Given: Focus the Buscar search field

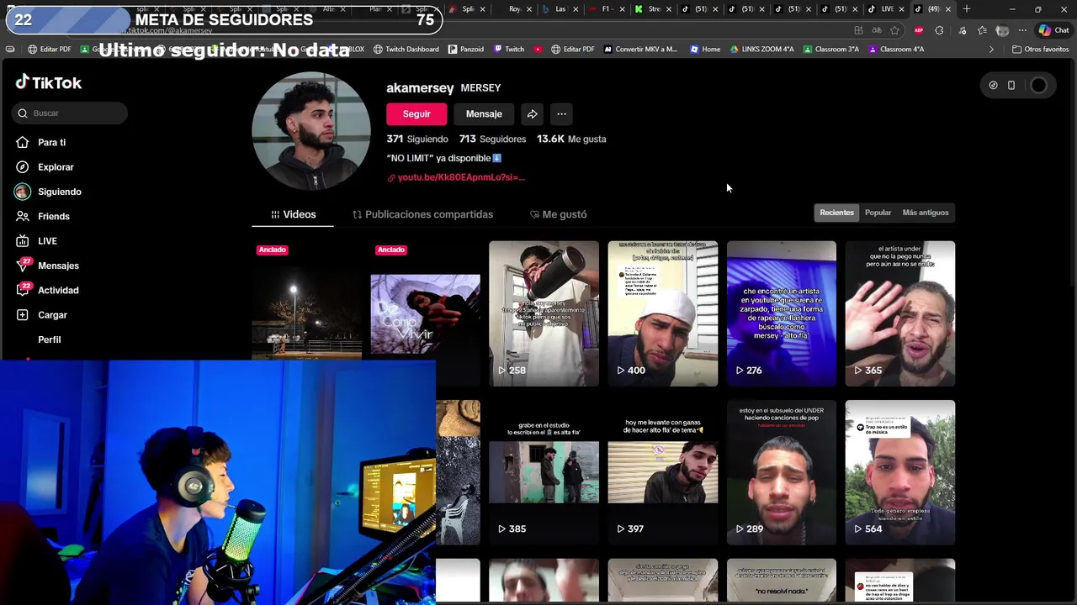Looking at the screenshot, I should 70,113.
